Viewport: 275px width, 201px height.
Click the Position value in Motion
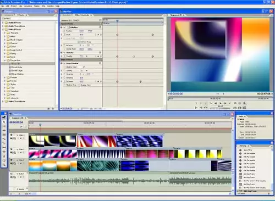81,31
